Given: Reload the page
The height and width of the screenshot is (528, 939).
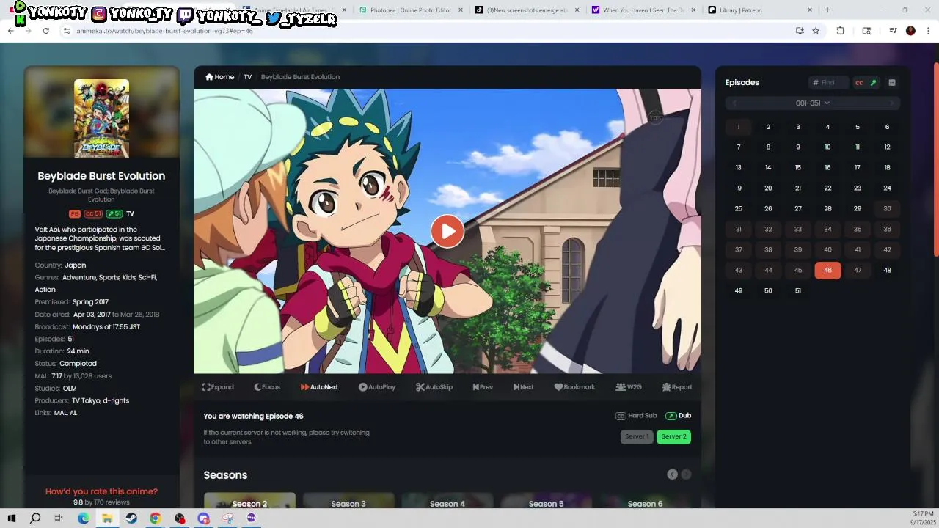Looking at the screenshot, I should 45,31.
